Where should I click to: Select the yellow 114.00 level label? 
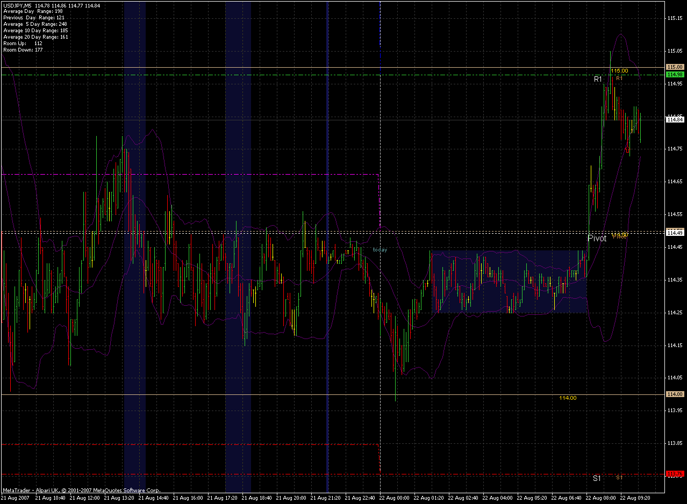pos(568,398)
